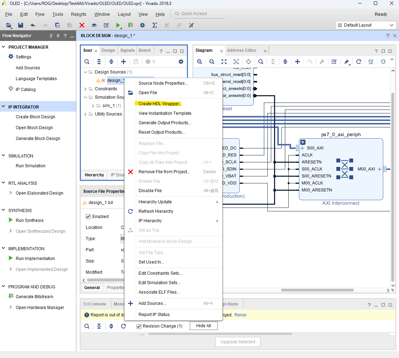Screen dimensions: 399x358
Task: Click the properties panel horizontal scrollbar
Action: tap(105, 280)
